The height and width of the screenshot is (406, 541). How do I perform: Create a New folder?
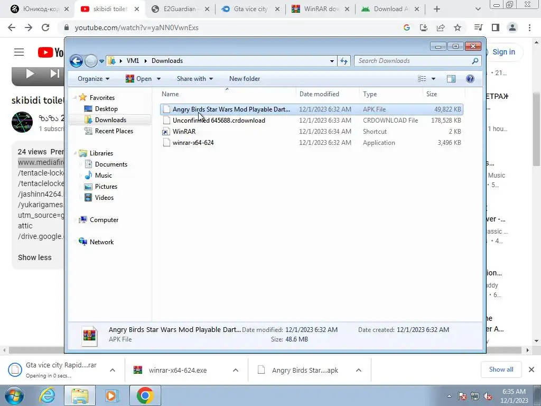pos(244,79)
